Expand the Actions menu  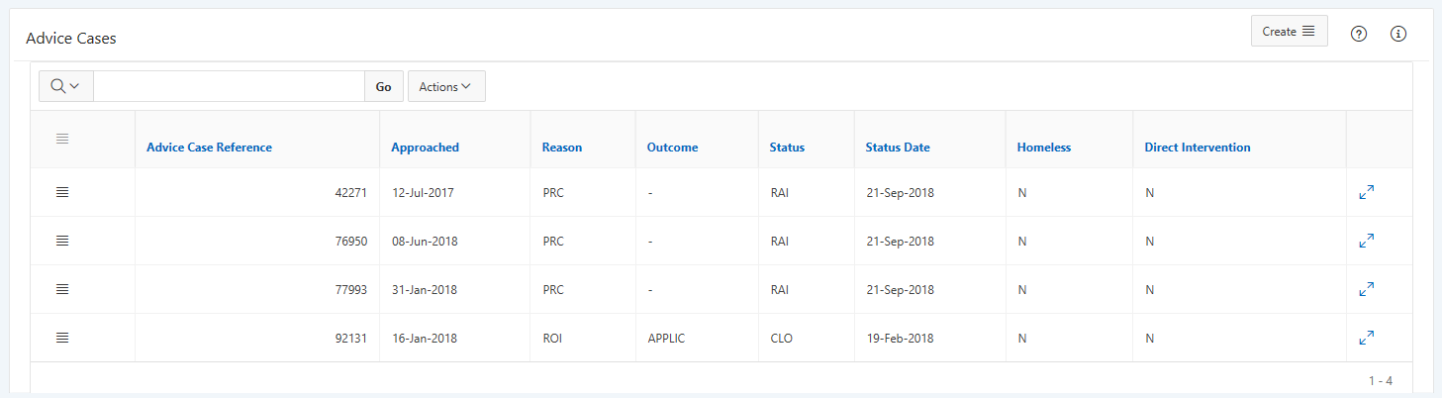pos(446,86)
